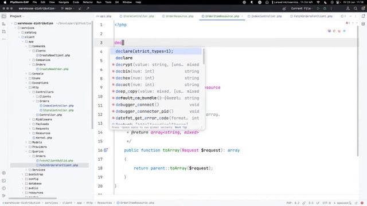Screen dimensions: 367x206
Task: Click the gutter override icon on line 16
Action: click(x=106, y=150)
